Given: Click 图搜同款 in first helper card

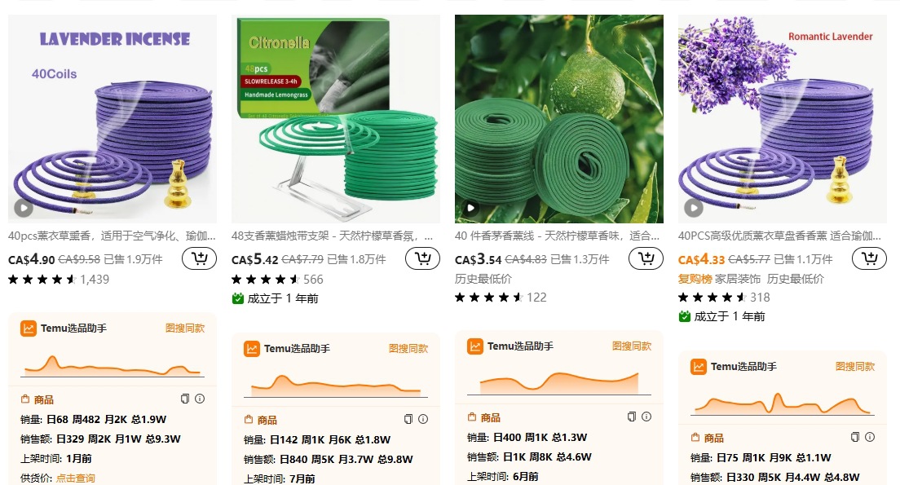Looking at the screenshot, I should point(185,328).
